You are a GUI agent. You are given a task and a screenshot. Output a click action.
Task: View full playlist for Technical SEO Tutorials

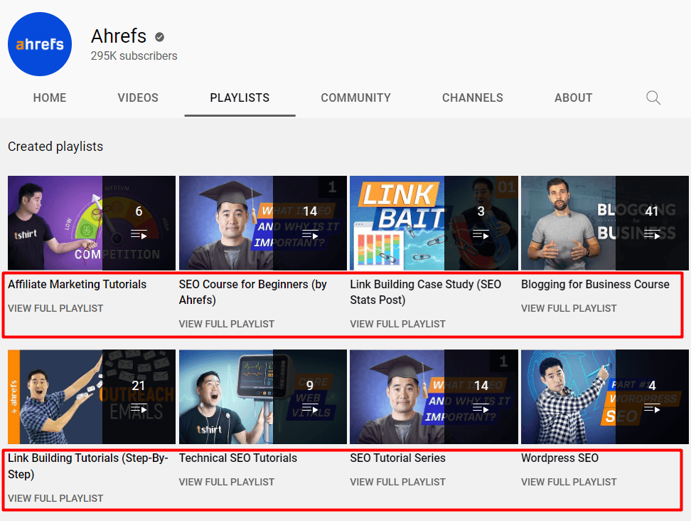[x=227, y=482]
